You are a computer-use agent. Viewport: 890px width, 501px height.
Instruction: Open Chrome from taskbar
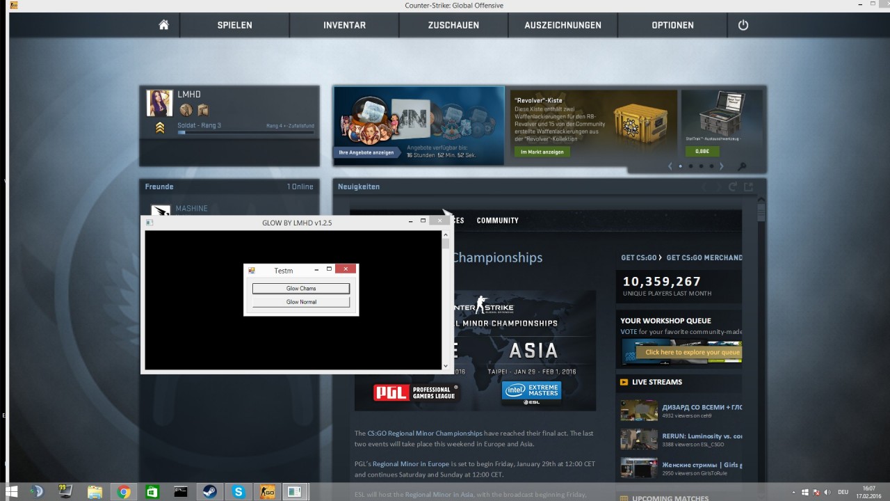click(x=124, y=492)
